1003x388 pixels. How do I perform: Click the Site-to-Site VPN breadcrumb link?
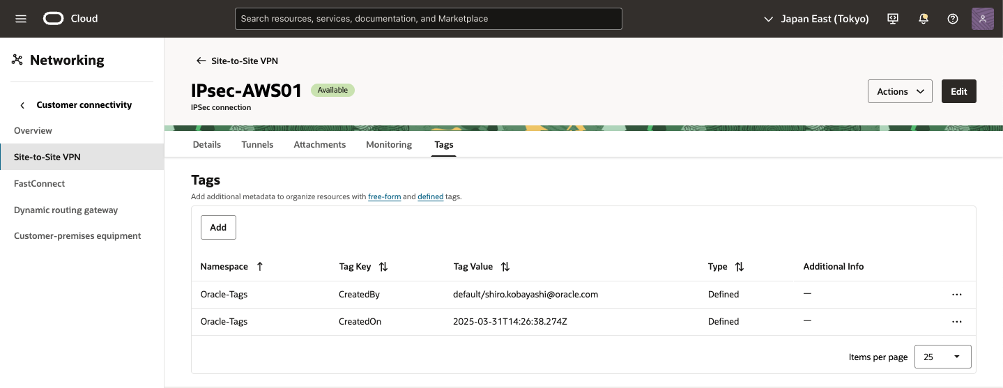click(x=245, y=61)
